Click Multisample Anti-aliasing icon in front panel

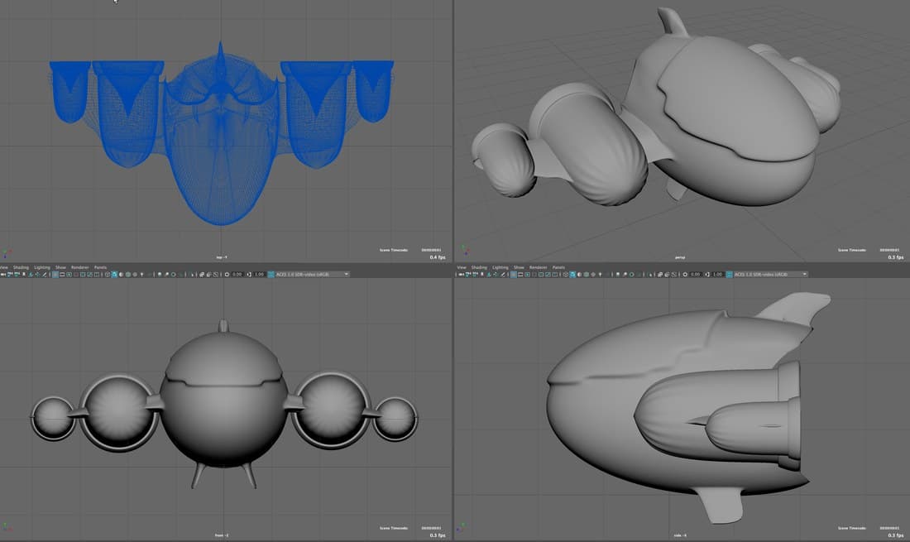point(173,275)
